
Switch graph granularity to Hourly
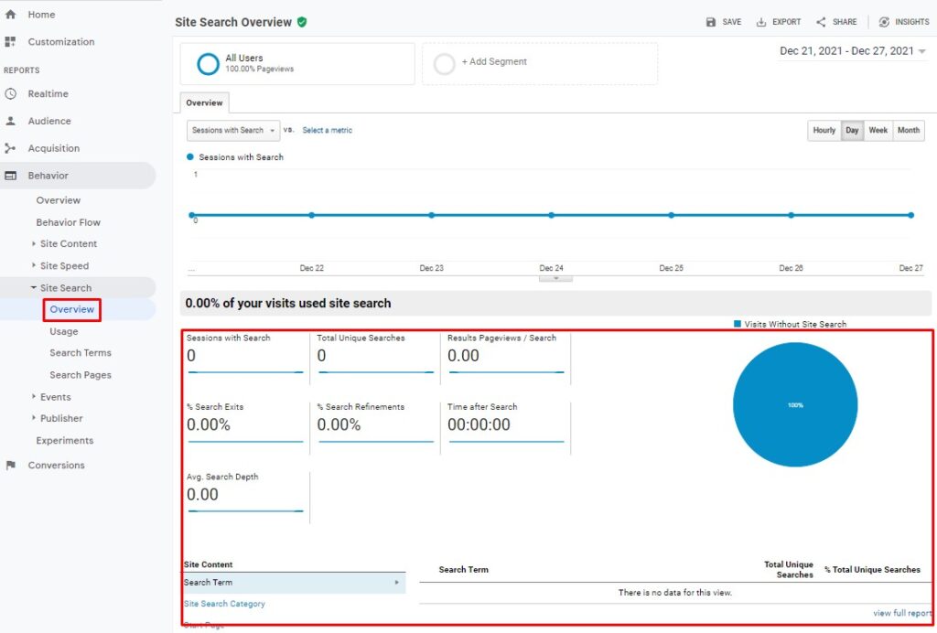click(823, 130)
